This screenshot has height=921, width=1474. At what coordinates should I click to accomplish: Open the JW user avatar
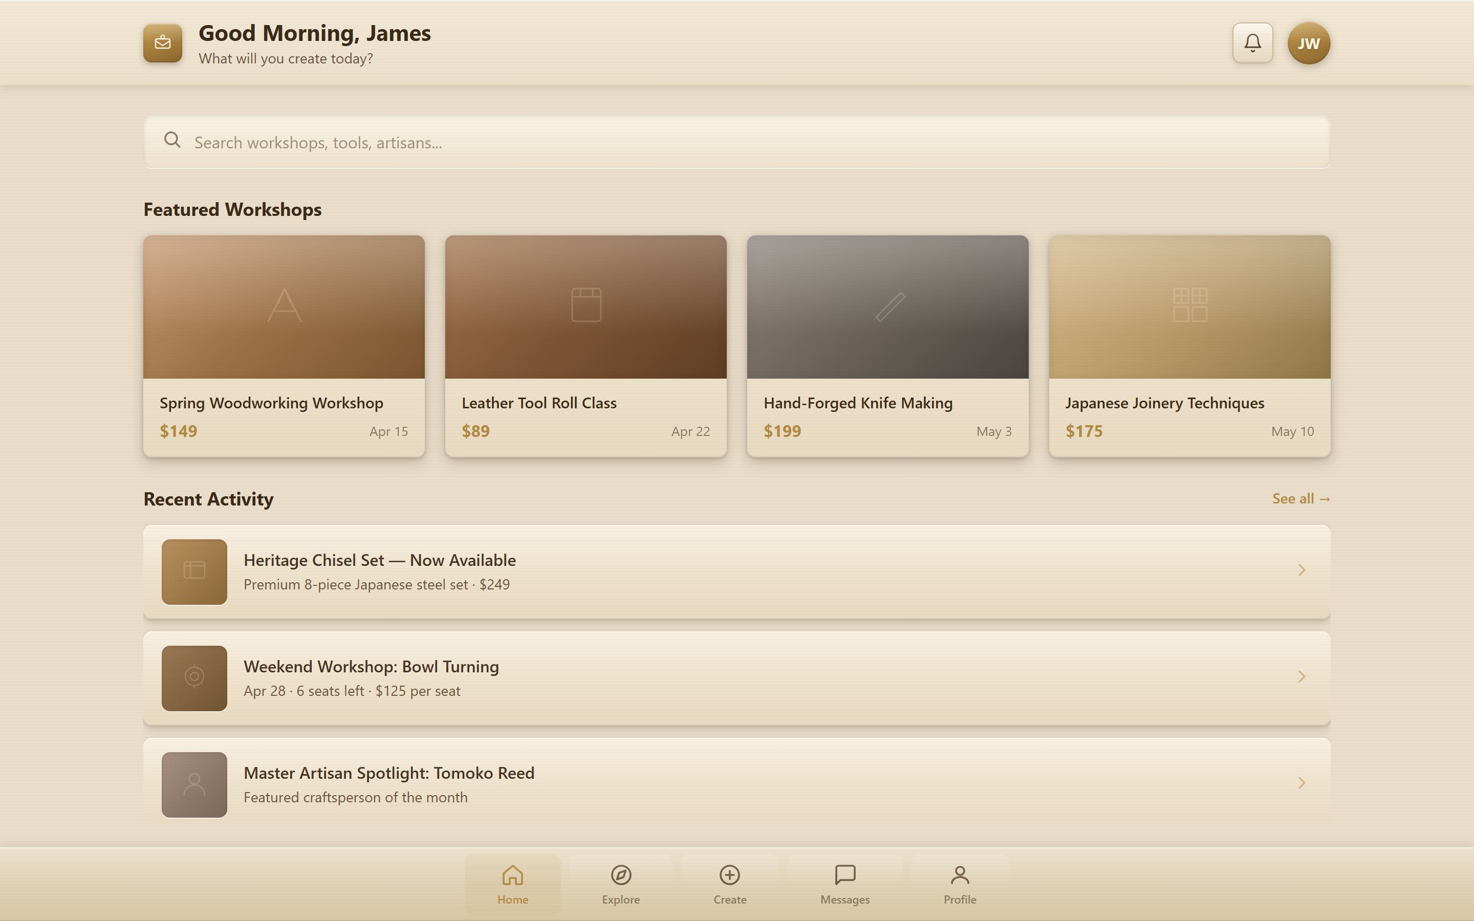click(x=1308, y=43)
